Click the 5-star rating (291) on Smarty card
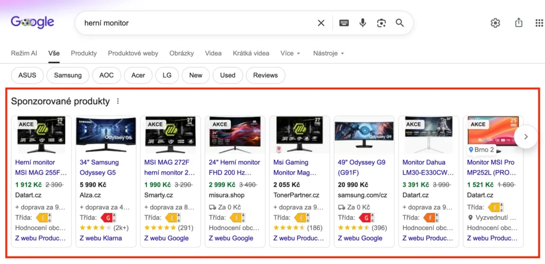Image resolution: width=545 pixels, height=264 pixels. pos(169,228)
